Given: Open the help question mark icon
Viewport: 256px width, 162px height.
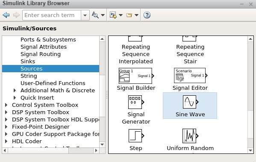Looking at the screenshot, I should [147, 15].
